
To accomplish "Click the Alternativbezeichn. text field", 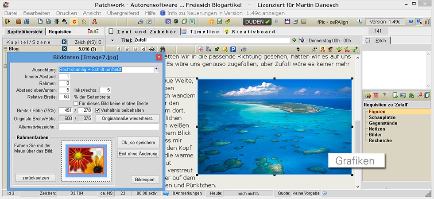I will pos(109,127).
